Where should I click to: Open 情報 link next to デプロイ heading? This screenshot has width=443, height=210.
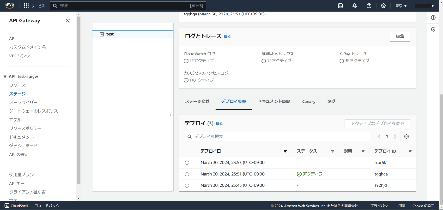219,124
